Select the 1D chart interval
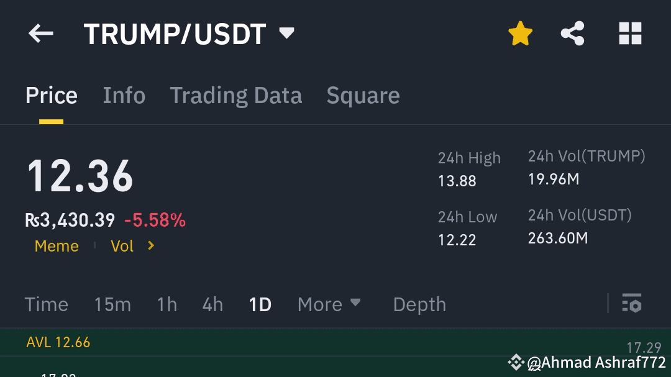The height and width of the screenshot is (377, 671). [260, 305]
